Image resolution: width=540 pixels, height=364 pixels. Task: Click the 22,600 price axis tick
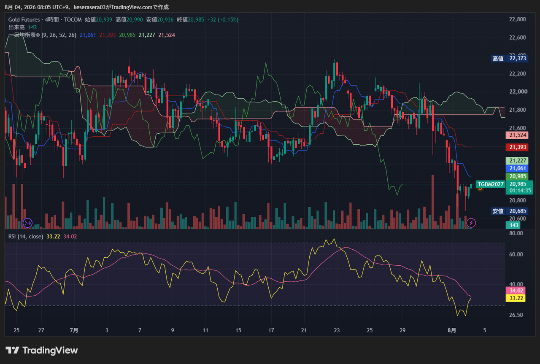pos(518,38)
